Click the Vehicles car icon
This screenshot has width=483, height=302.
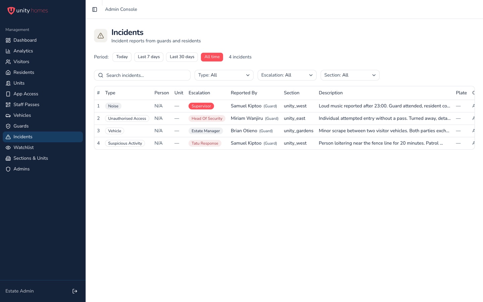(x=8, y=115)
